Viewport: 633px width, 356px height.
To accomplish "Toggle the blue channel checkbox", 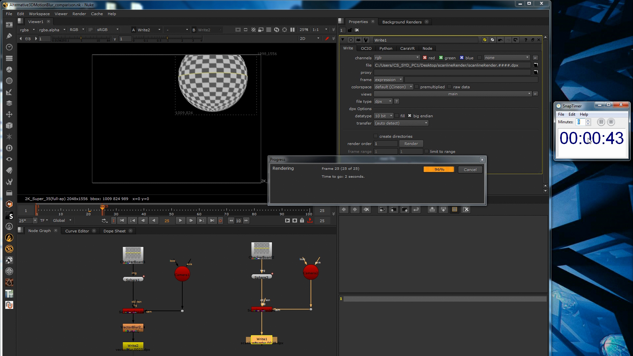I will pos(462,58).
